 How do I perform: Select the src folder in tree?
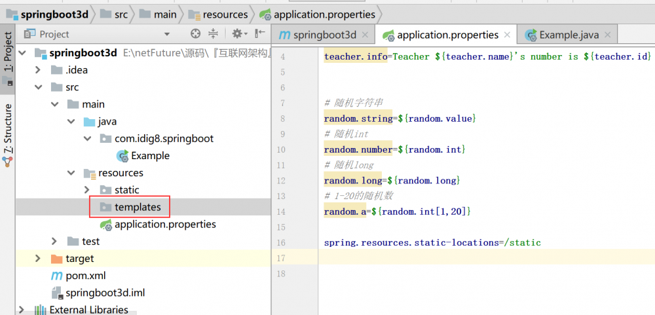(72, 87)
